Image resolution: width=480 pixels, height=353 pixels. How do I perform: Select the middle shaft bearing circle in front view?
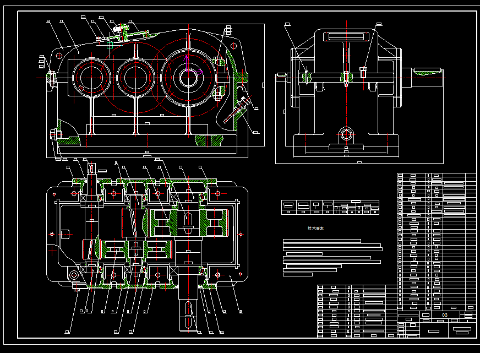pos(135,78)
